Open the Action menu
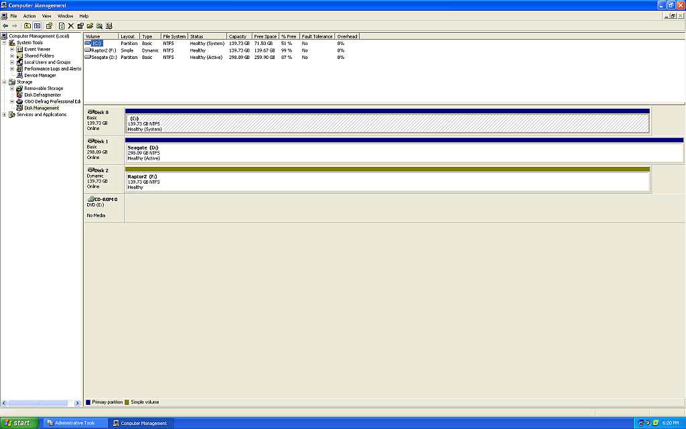 pos(29,16)
